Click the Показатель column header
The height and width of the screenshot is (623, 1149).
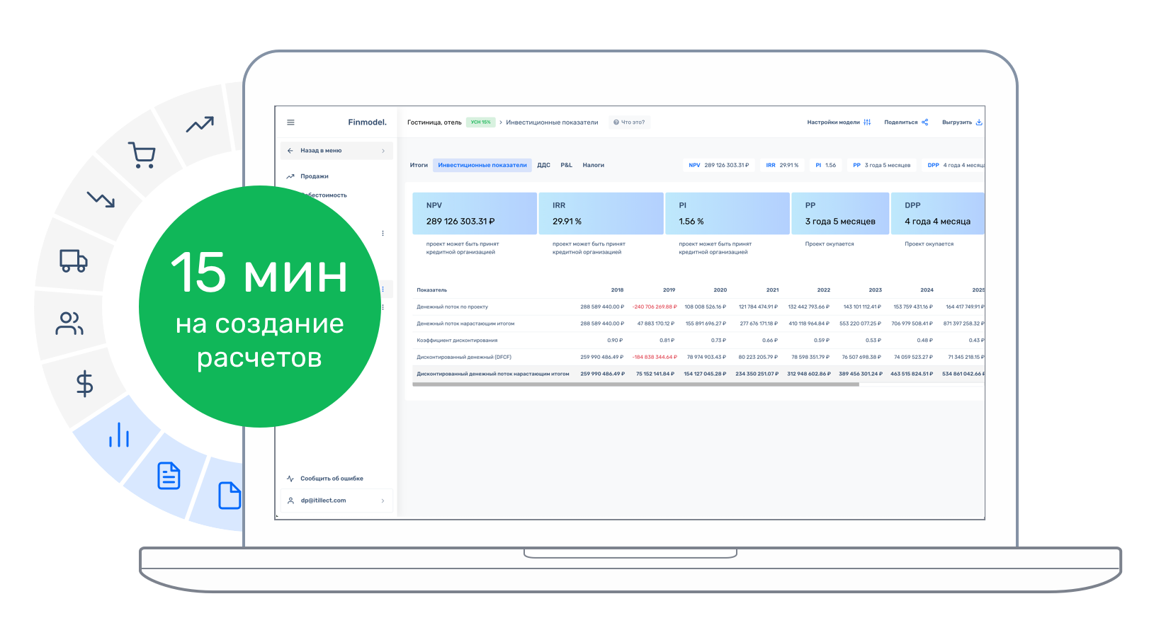pos(432,290)
